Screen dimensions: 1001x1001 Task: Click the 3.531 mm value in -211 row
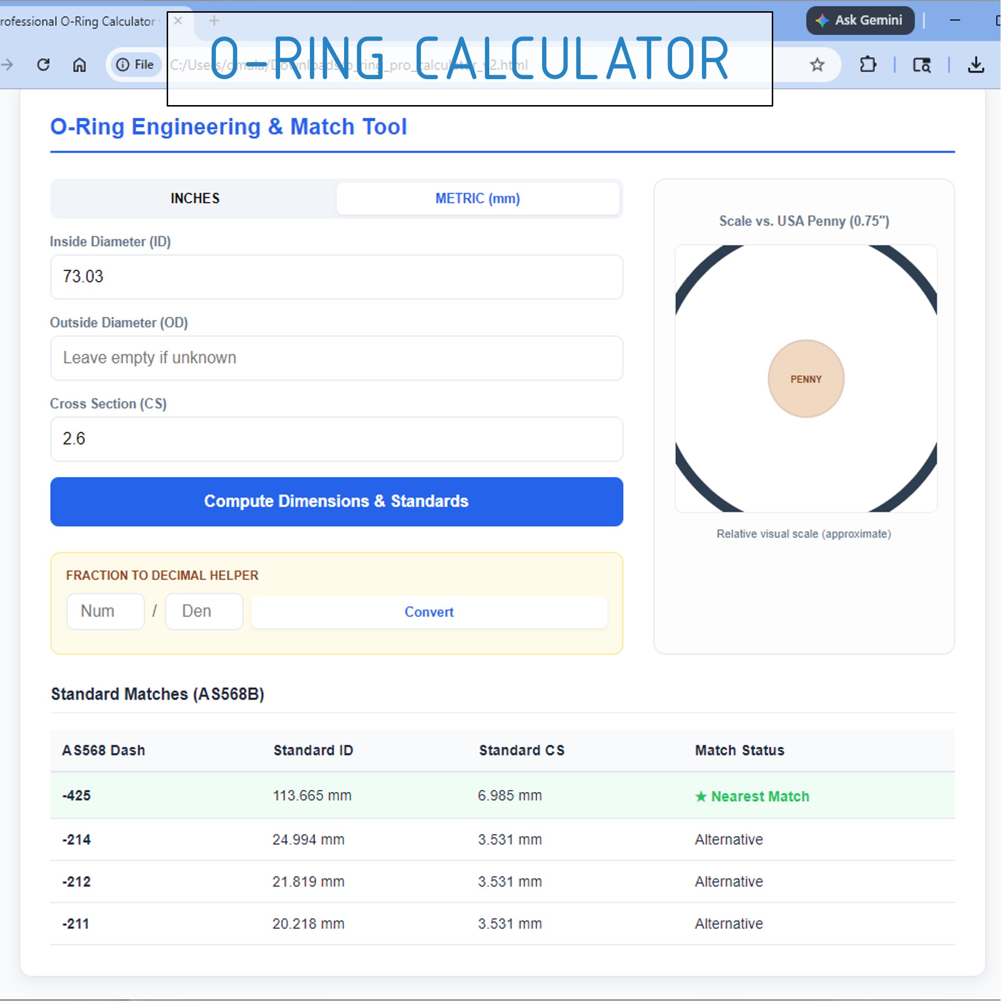[510, 924]
